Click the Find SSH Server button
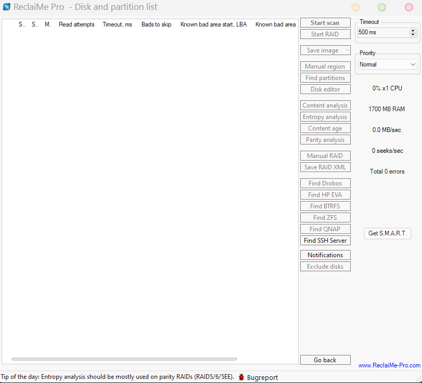This screenshot has width=422, height=383. [x=325, y=241]
